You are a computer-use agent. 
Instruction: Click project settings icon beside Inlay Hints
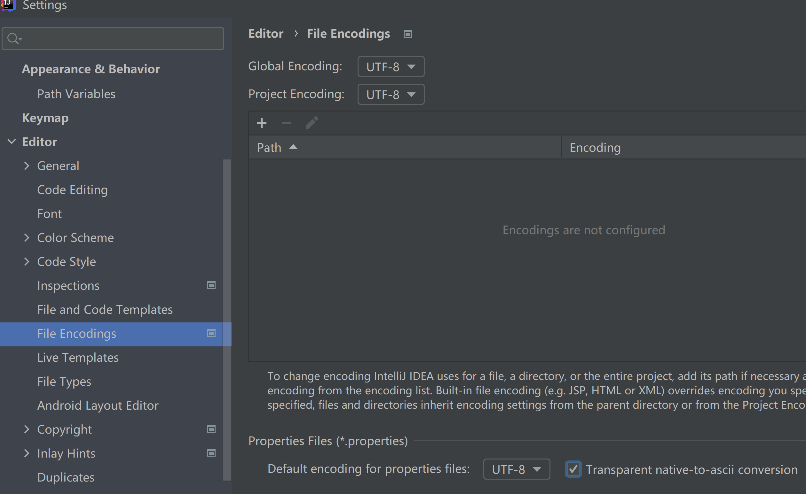(211, 453)
